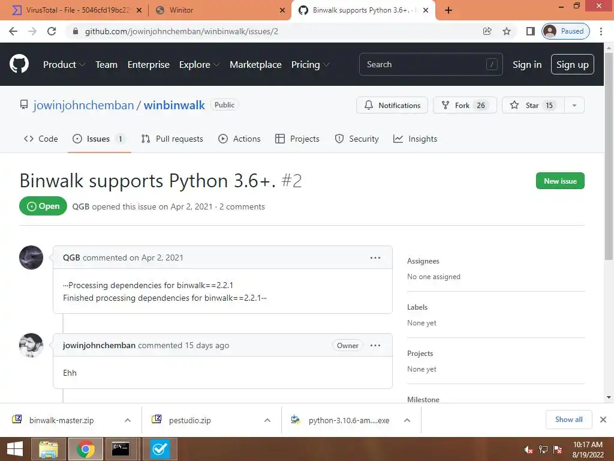Viewport: 614px width, 461px height.
Task: Open the Security tab
Action: [357, 139]
